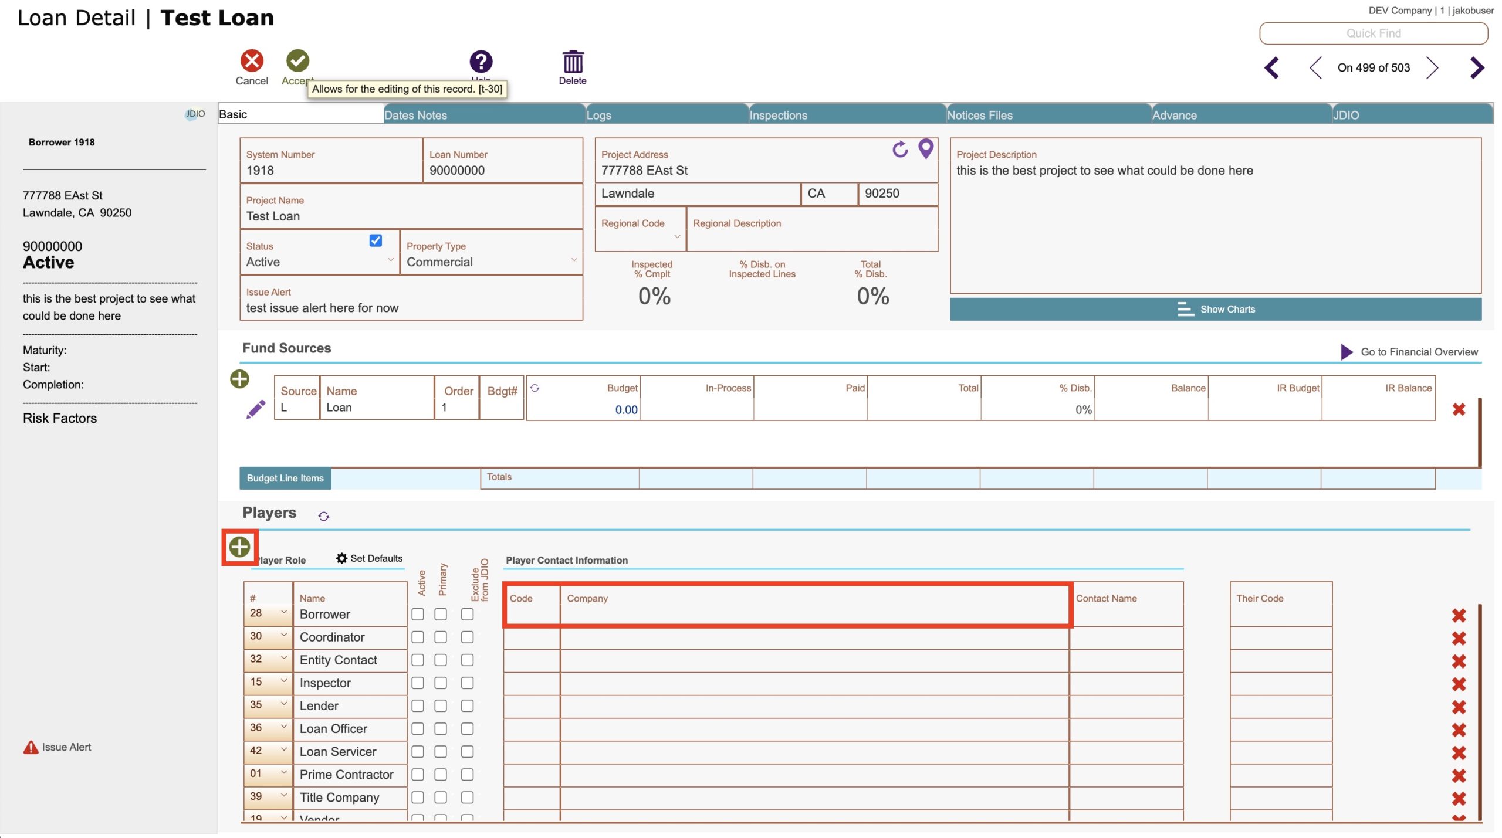Click into the Quick Find field

1373,33
